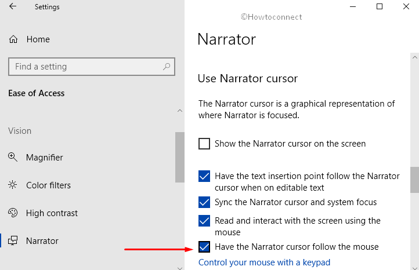Click the sidebar scrollbar thumb
This screenshot has width=419, height=270.
pyautogui.click(x=180, y=157)
